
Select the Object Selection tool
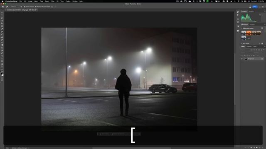2,21
